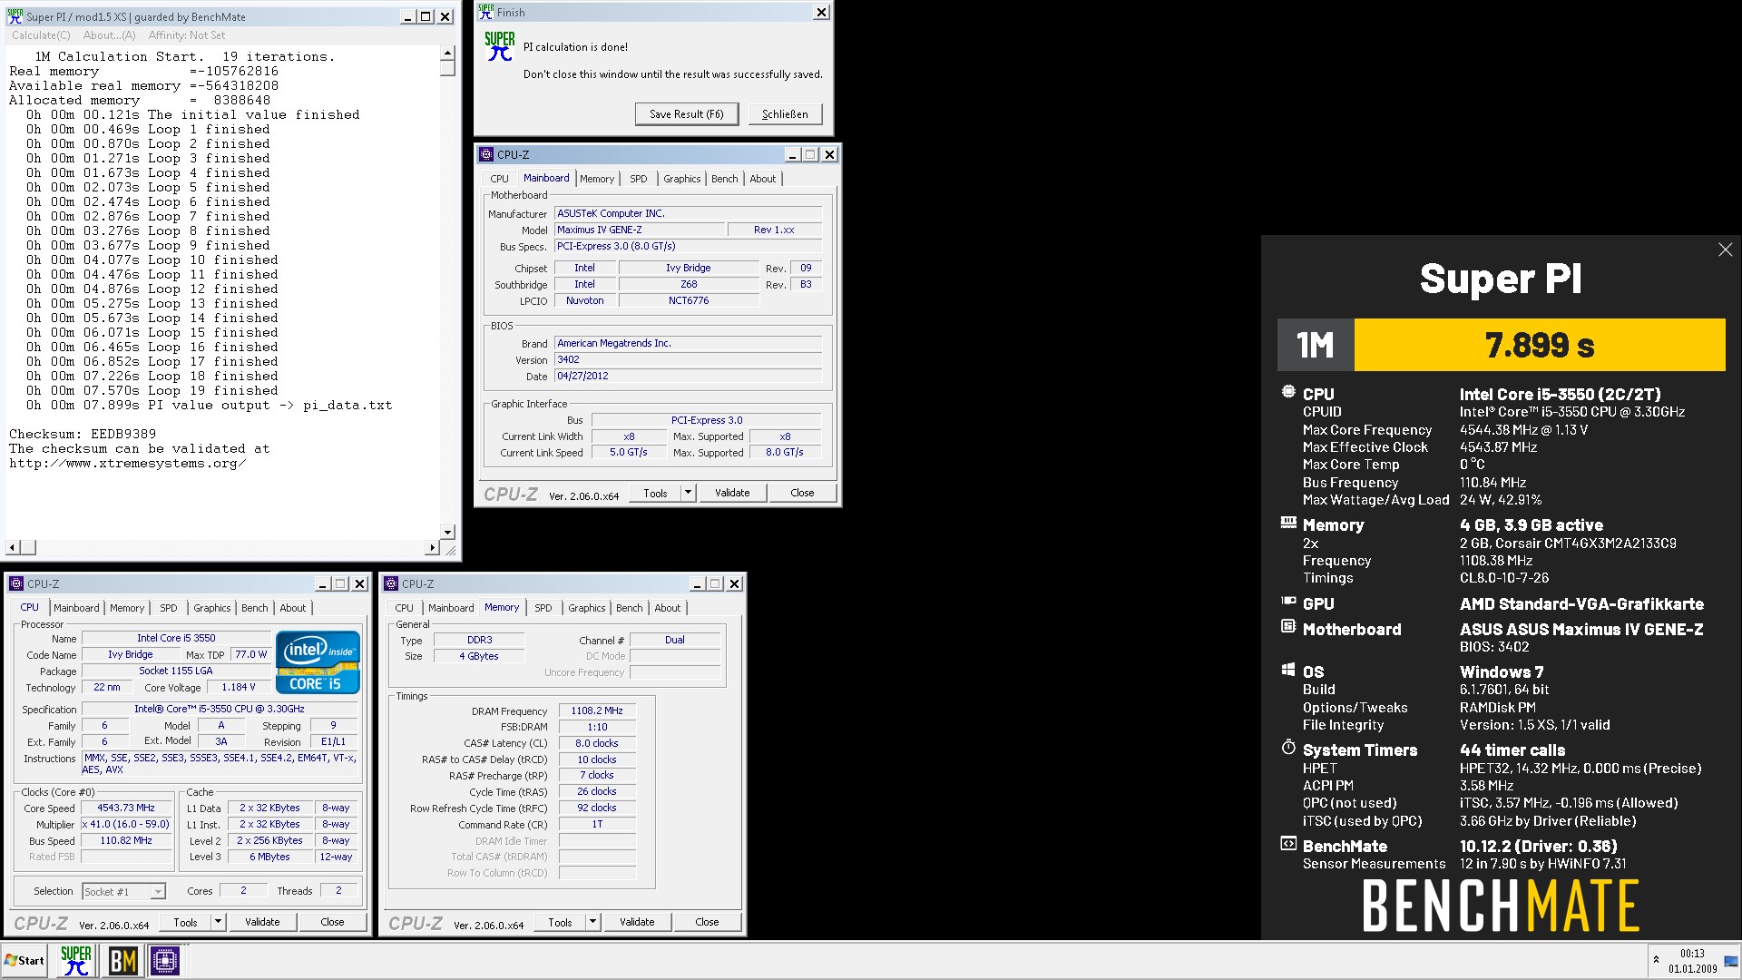Click the Maximus IV GENE-Z model field
This screenshot has height=980, width=1742.
640,230
